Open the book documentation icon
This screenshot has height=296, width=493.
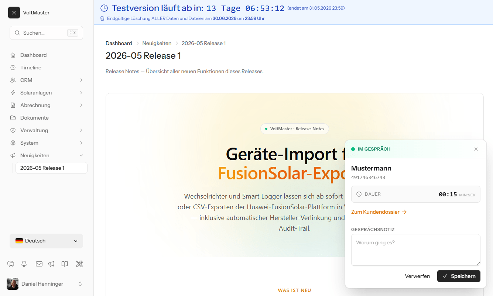click(x=65, y=264)
